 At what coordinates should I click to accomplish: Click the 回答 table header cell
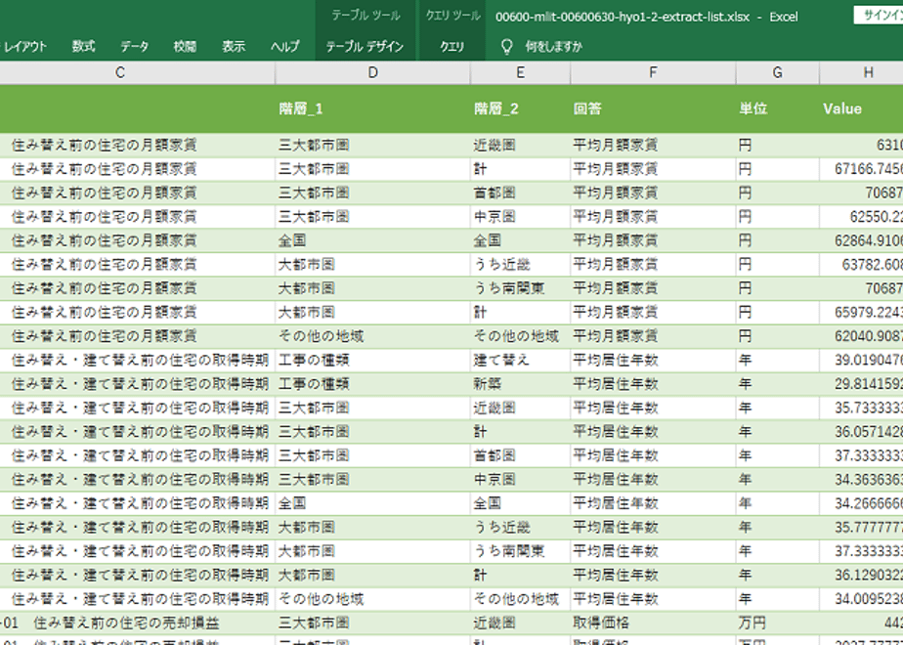pos(653,108)
